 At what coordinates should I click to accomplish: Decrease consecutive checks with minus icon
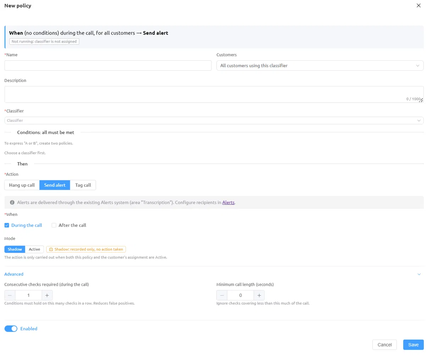10,295
